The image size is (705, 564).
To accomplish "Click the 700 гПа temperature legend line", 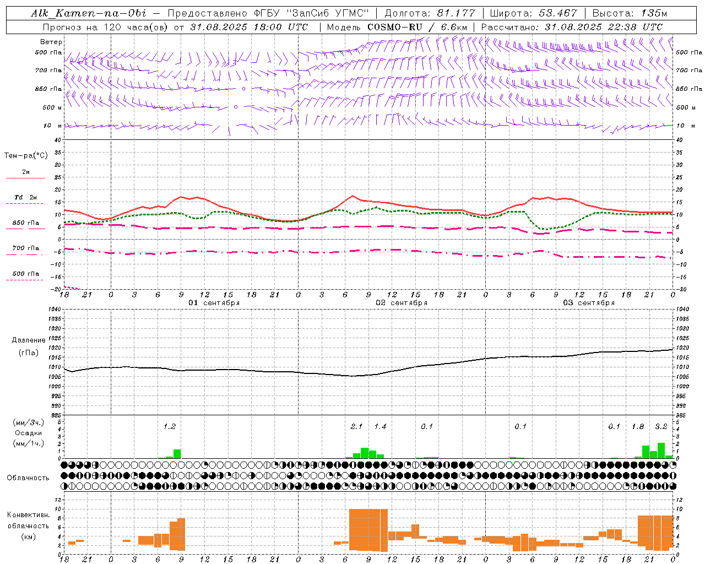I will coord(25,254).
